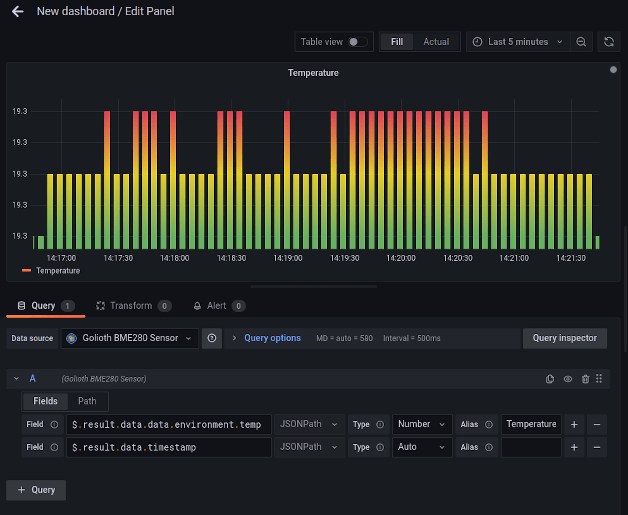628x515 pixels.
Task: Hide query A using the eye icon
Action: [568, 379]
